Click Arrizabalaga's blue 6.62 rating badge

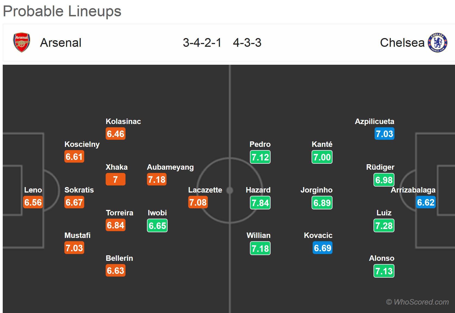coord(426,202)
